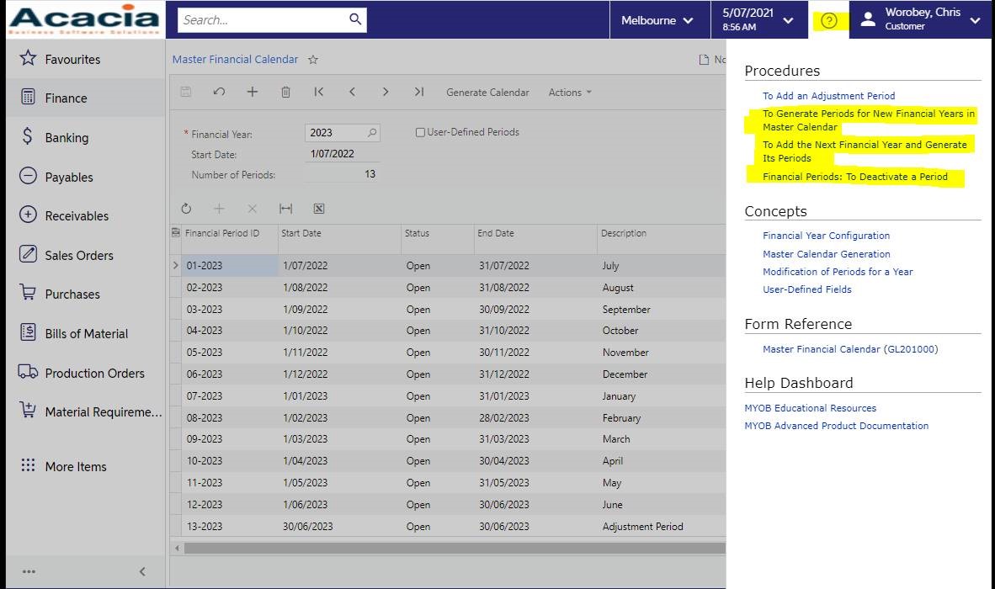The image size is (995, 589).
Task: Go to the first record
Action: click(x=319, y=92)
